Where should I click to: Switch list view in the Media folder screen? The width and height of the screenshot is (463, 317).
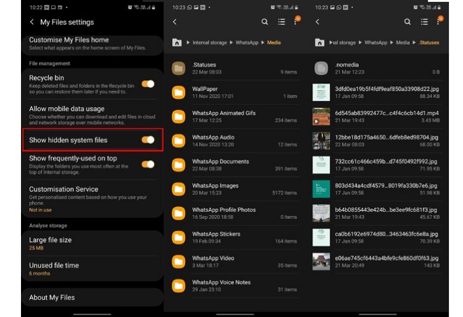pyautogui.click(x=282, y=22)
